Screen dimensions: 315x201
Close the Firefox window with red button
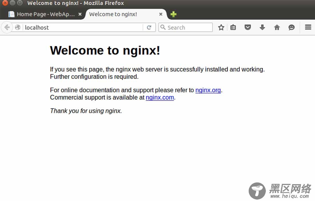click(5, 3)
